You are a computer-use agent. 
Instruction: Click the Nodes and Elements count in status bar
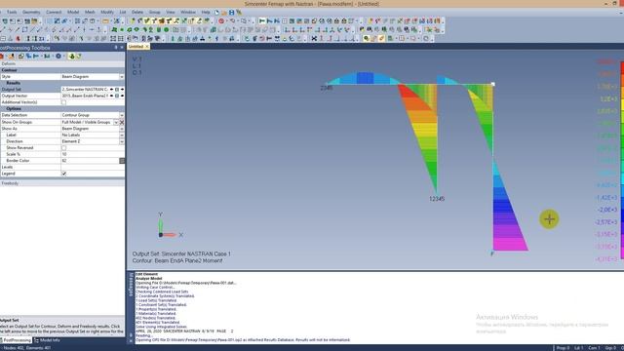coord(27,348)
